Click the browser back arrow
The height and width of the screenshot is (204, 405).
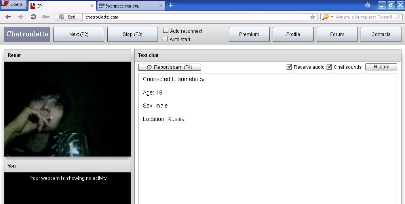[x=8, y=17]
